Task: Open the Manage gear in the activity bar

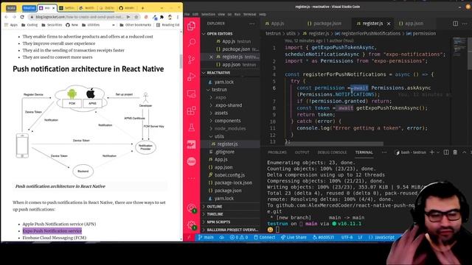Action: point(192,225)
